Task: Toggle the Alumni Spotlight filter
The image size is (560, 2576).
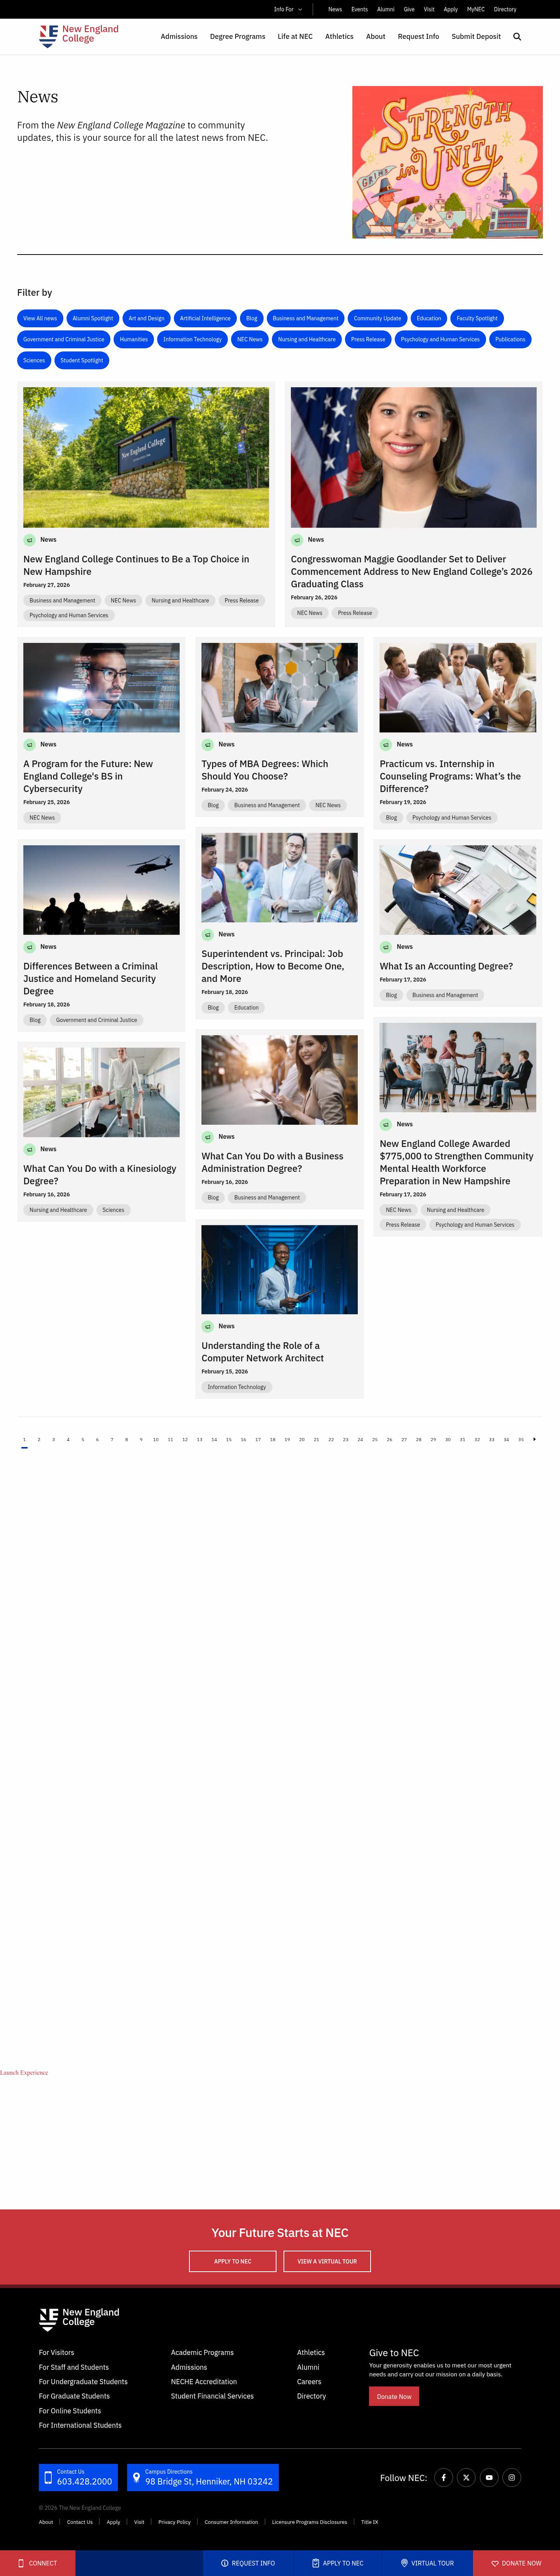Action: (x=93, y=318)
